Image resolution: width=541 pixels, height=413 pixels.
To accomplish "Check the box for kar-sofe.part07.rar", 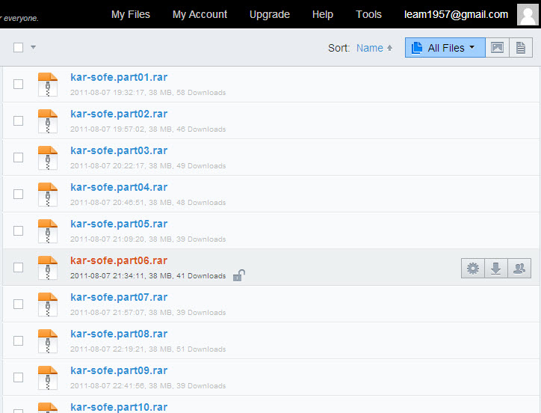I will tap(18, 304).
